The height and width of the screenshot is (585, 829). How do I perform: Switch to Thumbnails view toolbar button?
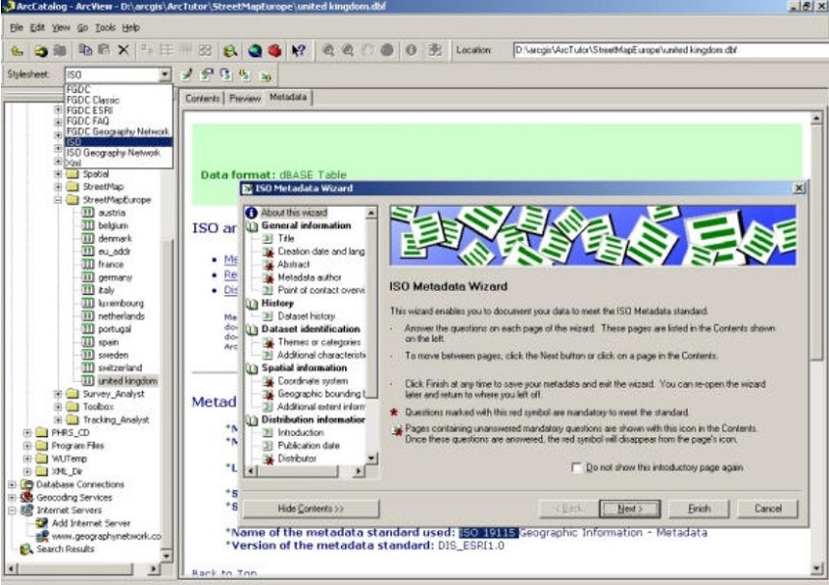pyautogui.click(x=205, y=50)
